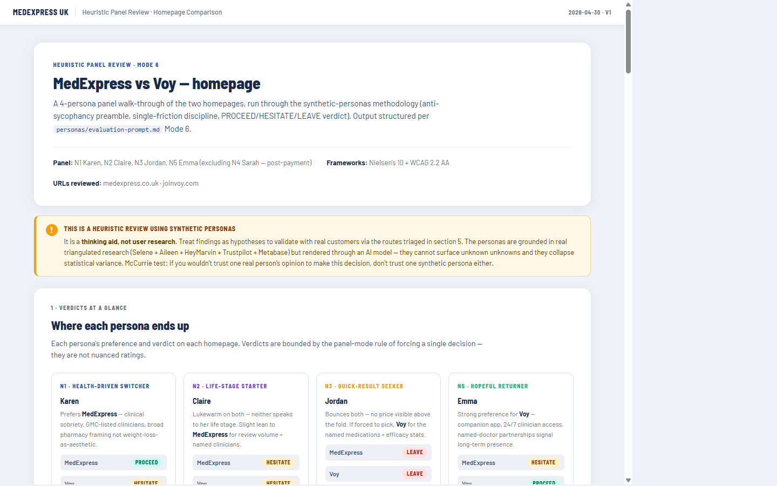Click the MEDEXPRESS UK header logo
This screenshot has height=486, width=777.
click(40, 12)
